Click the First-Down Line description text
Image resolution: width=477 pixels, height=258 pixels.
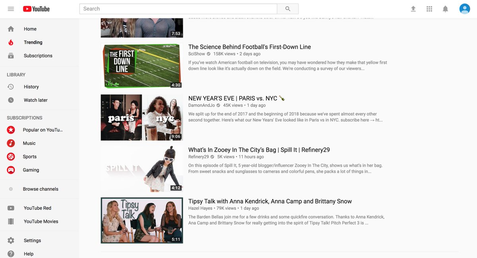coord(288,66)
